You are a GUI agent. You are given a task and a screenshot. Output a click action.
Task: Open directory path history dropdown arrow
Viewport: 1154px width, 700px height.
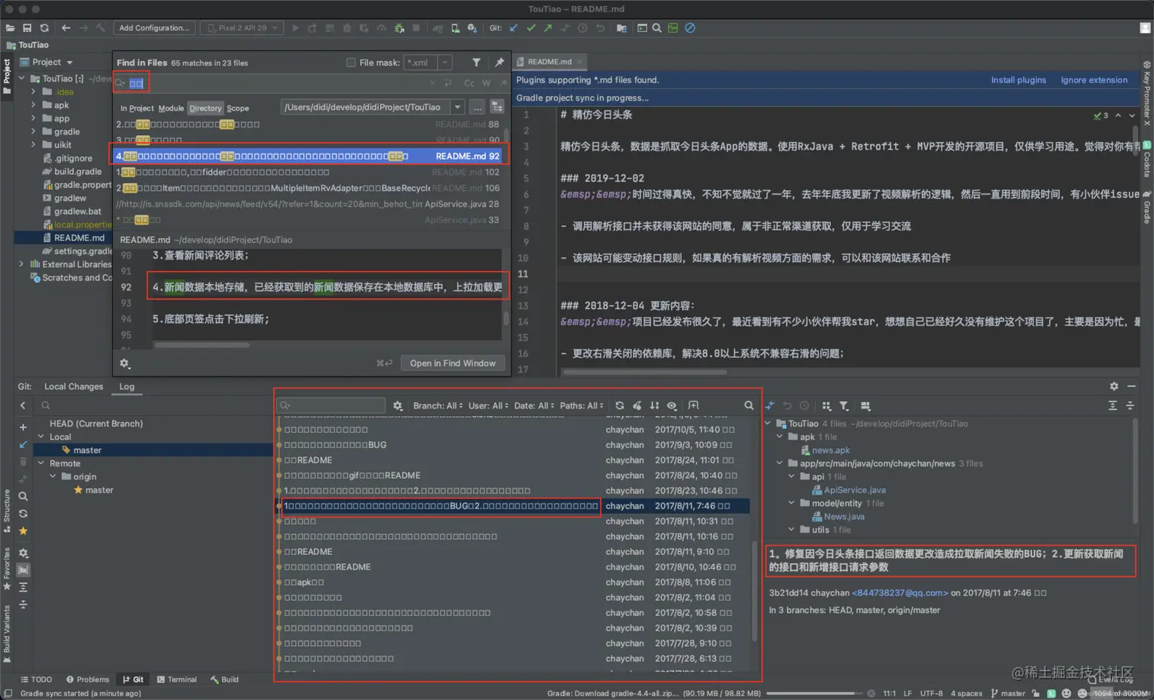click(457, 108)
